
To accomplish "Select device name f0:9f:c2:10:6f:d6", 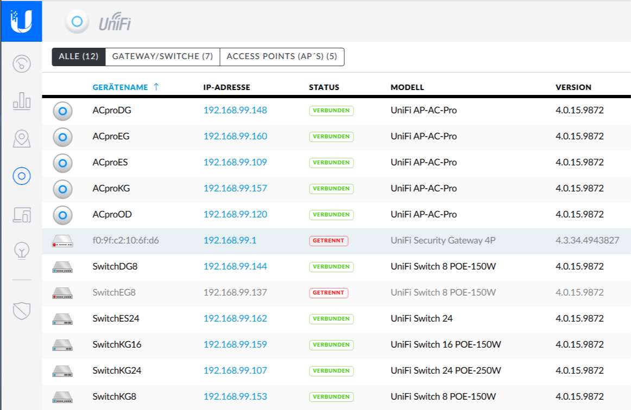I will tap(125, 240).
